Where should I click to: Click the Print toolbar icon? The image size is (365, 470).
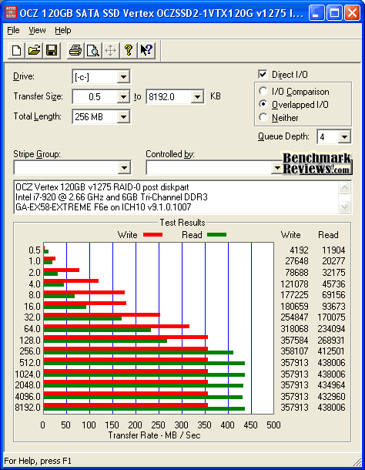[x=75, y=50]
